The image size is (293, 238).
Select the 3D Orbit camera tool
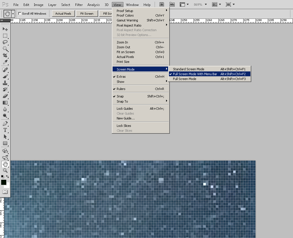coord(5,157)
